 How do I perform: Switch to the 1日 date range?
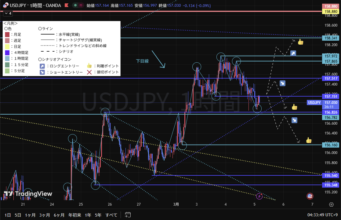[x=8, y=215]
